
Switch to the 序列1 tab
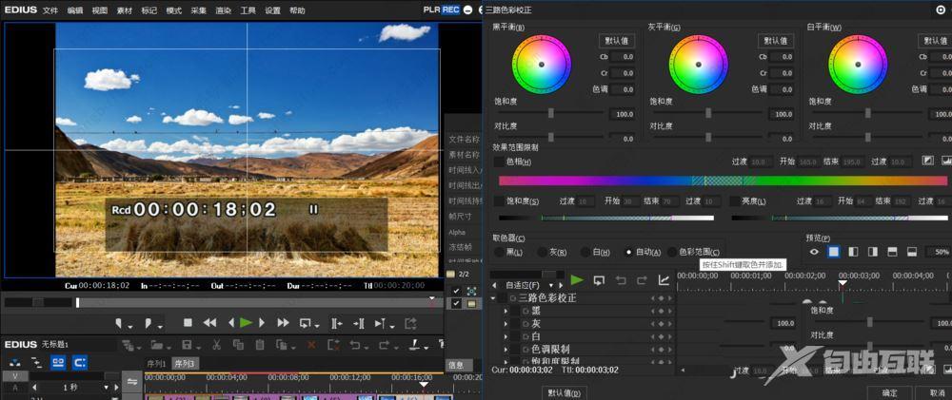157,363
